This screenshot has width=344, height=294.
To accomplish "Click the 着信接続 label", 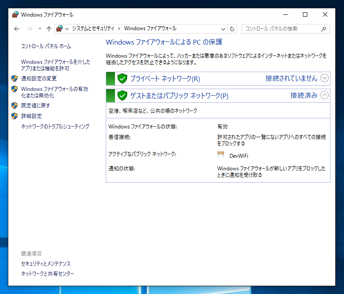I will (x=120, y=137).
